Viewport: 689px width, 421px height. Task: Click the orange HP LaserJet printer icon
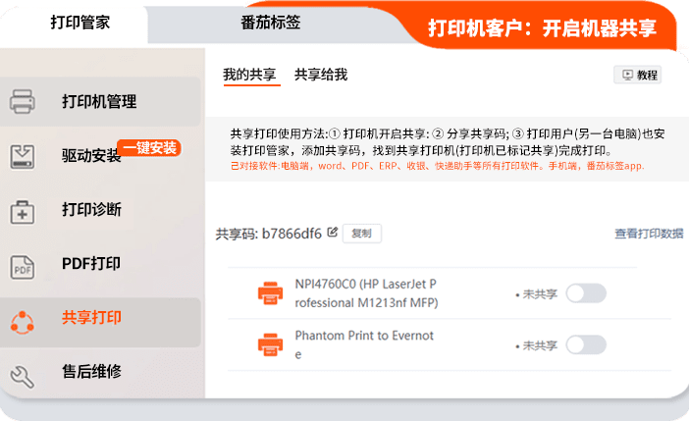(269, 293)
